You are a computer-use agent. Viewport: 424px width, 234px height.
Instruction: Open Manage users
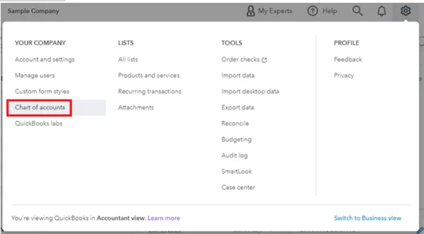(34, 75)
